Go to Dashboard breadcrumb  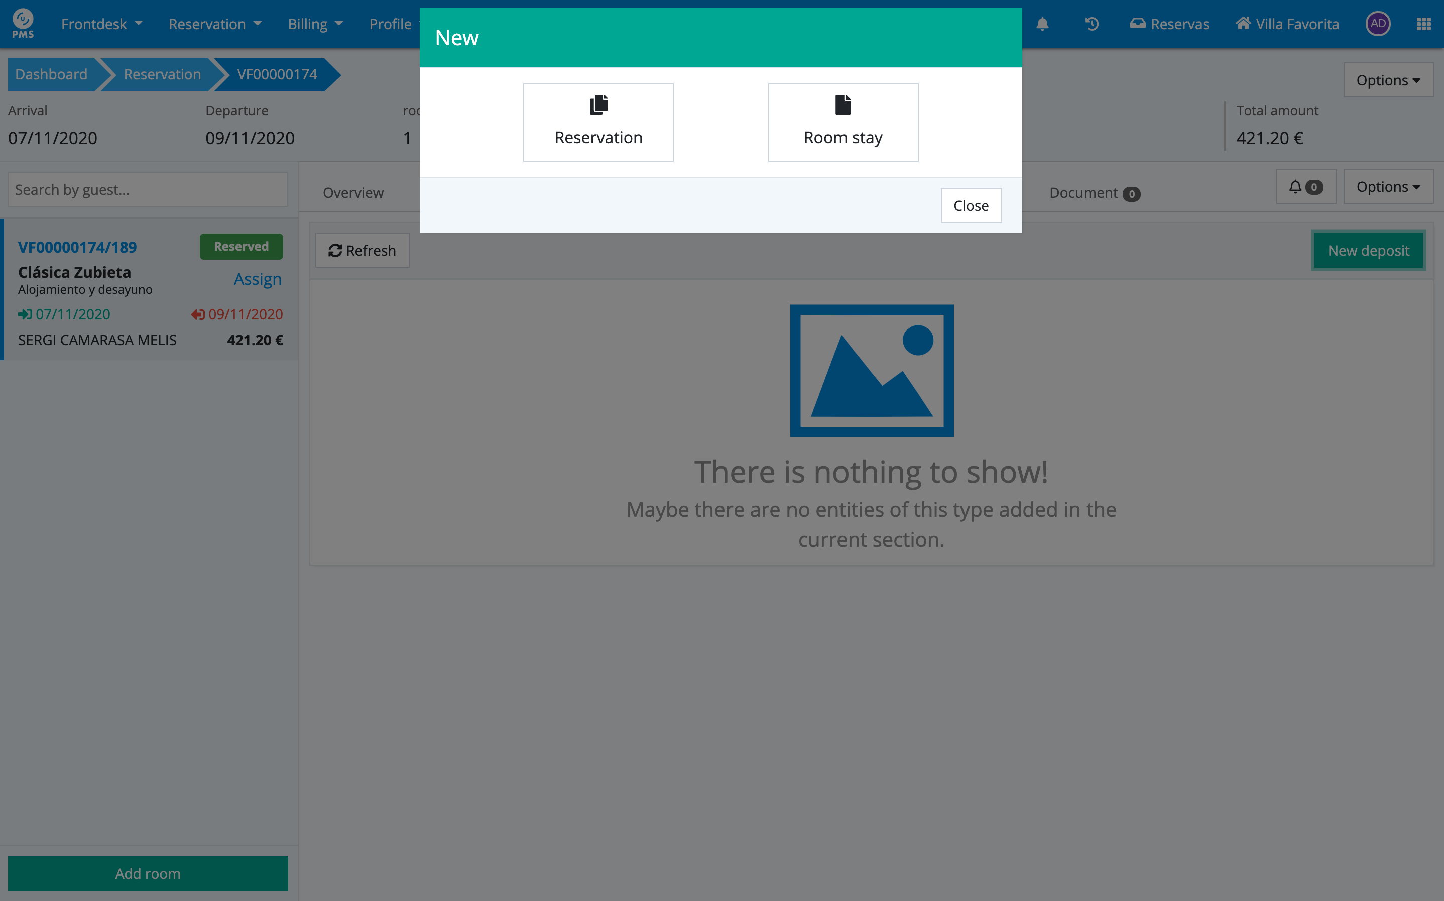click(51, 74)
